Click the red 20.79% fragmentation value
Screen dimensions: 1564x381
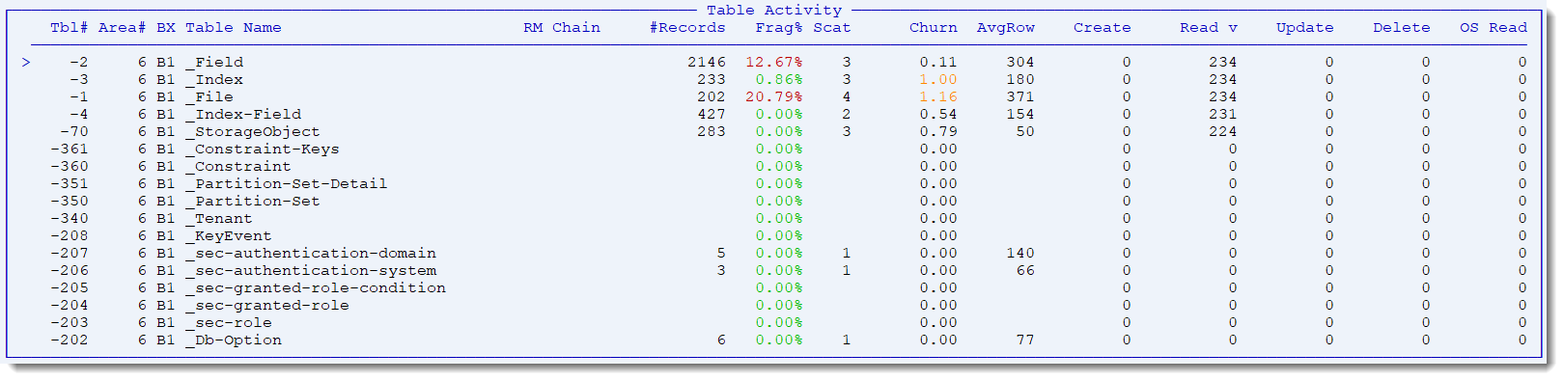click(x=773, y=97)
